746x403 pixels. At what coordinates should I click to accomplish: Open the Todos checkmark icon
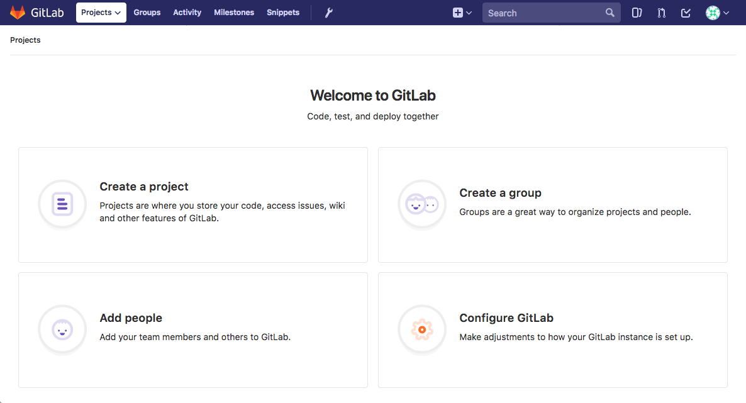click(x=686, y=13)
